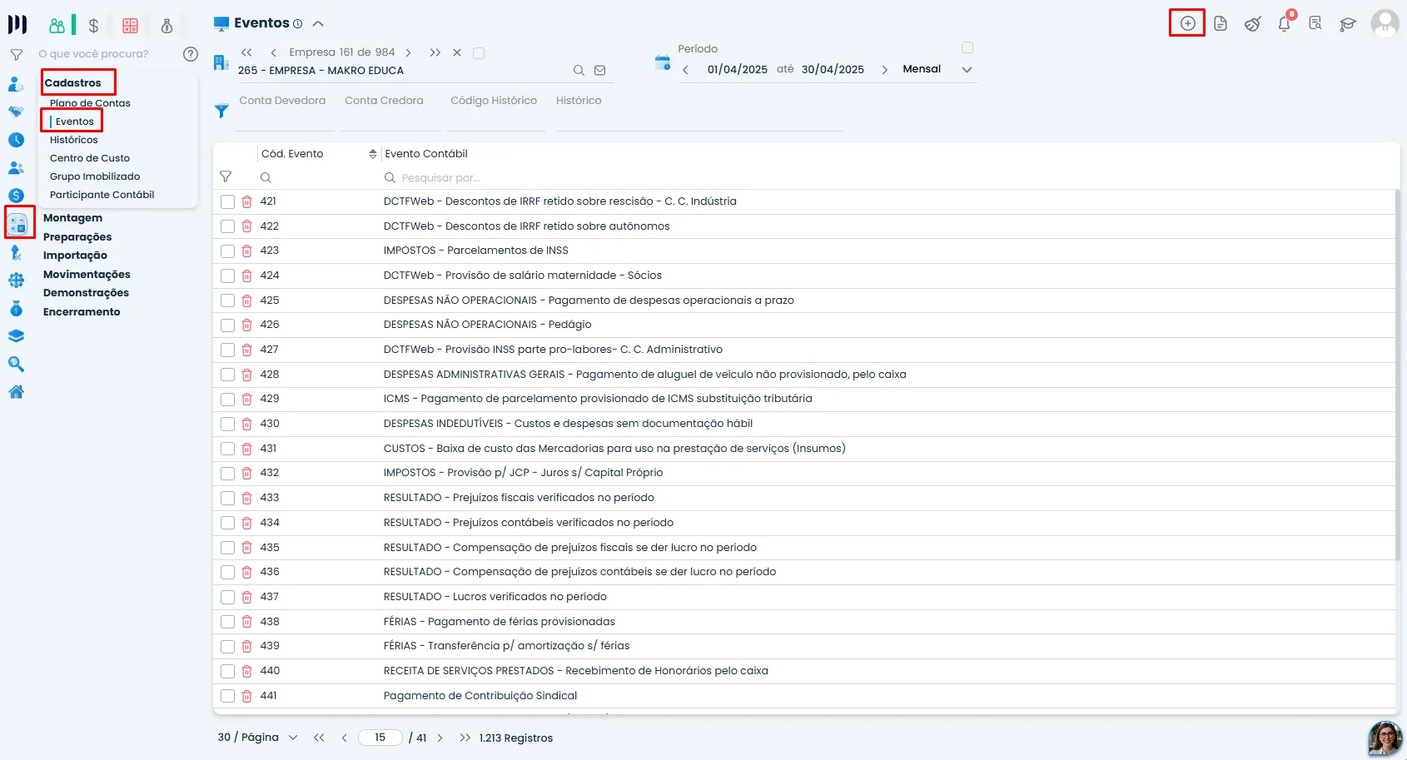Screen dimensions: 1407x760
Task: Tick the checkbox for event 440
Action: [227, 671]
